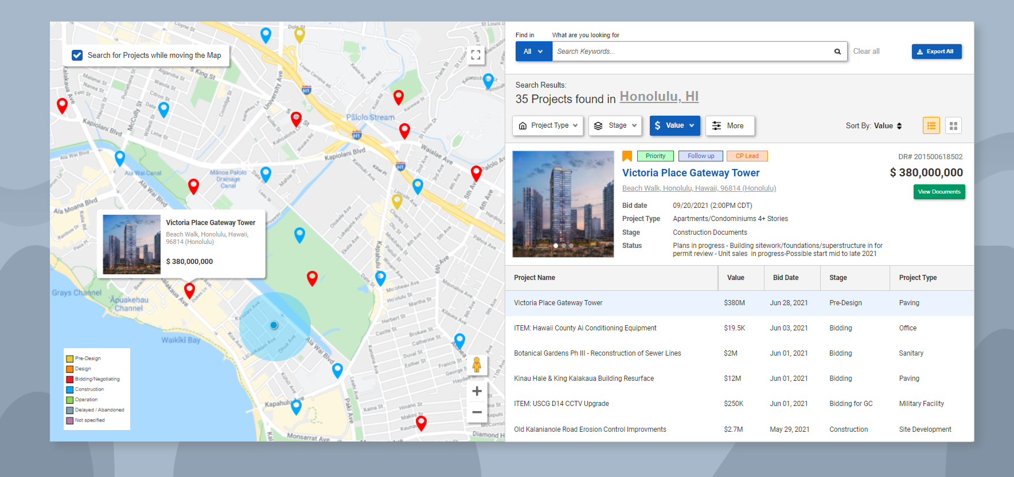The height and width of the screenshot is (477, 1014).
Task: Click the Military Facility project type cell
Action: [921, 404]
